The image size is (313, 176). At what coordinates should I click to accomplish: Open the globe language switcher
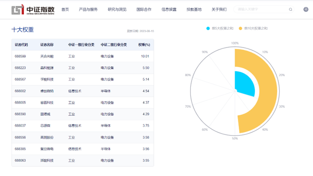306,10
